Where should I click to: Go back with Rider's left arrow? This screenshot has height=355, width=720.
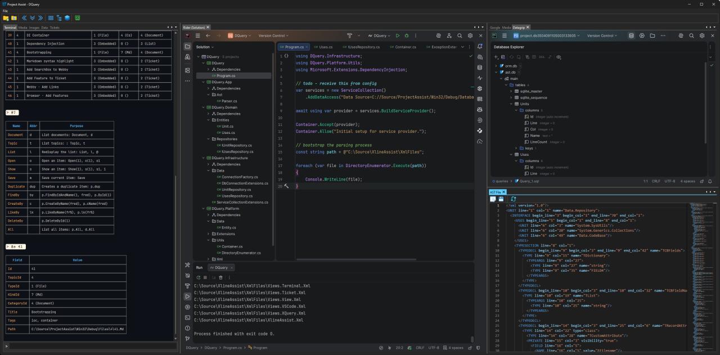[208, 35]
